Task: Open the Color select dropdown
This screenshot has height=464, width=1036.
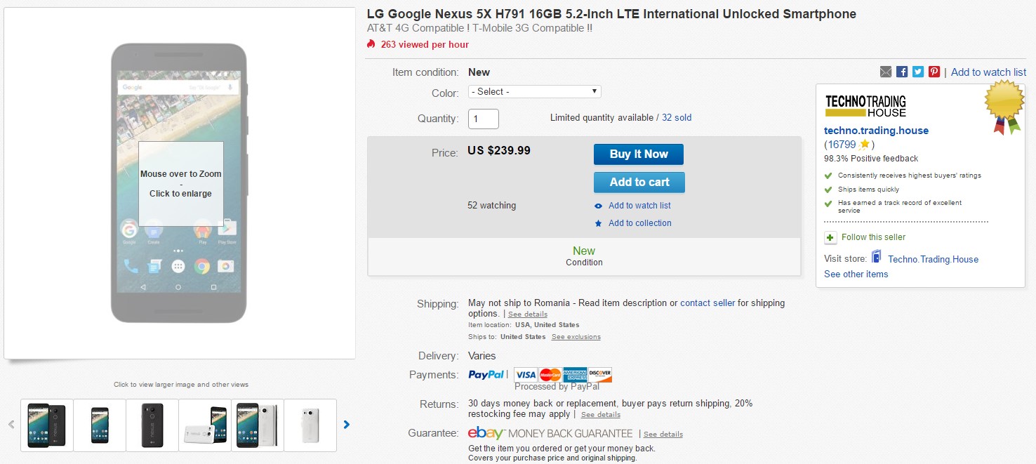Action: [x=534, y=91]
